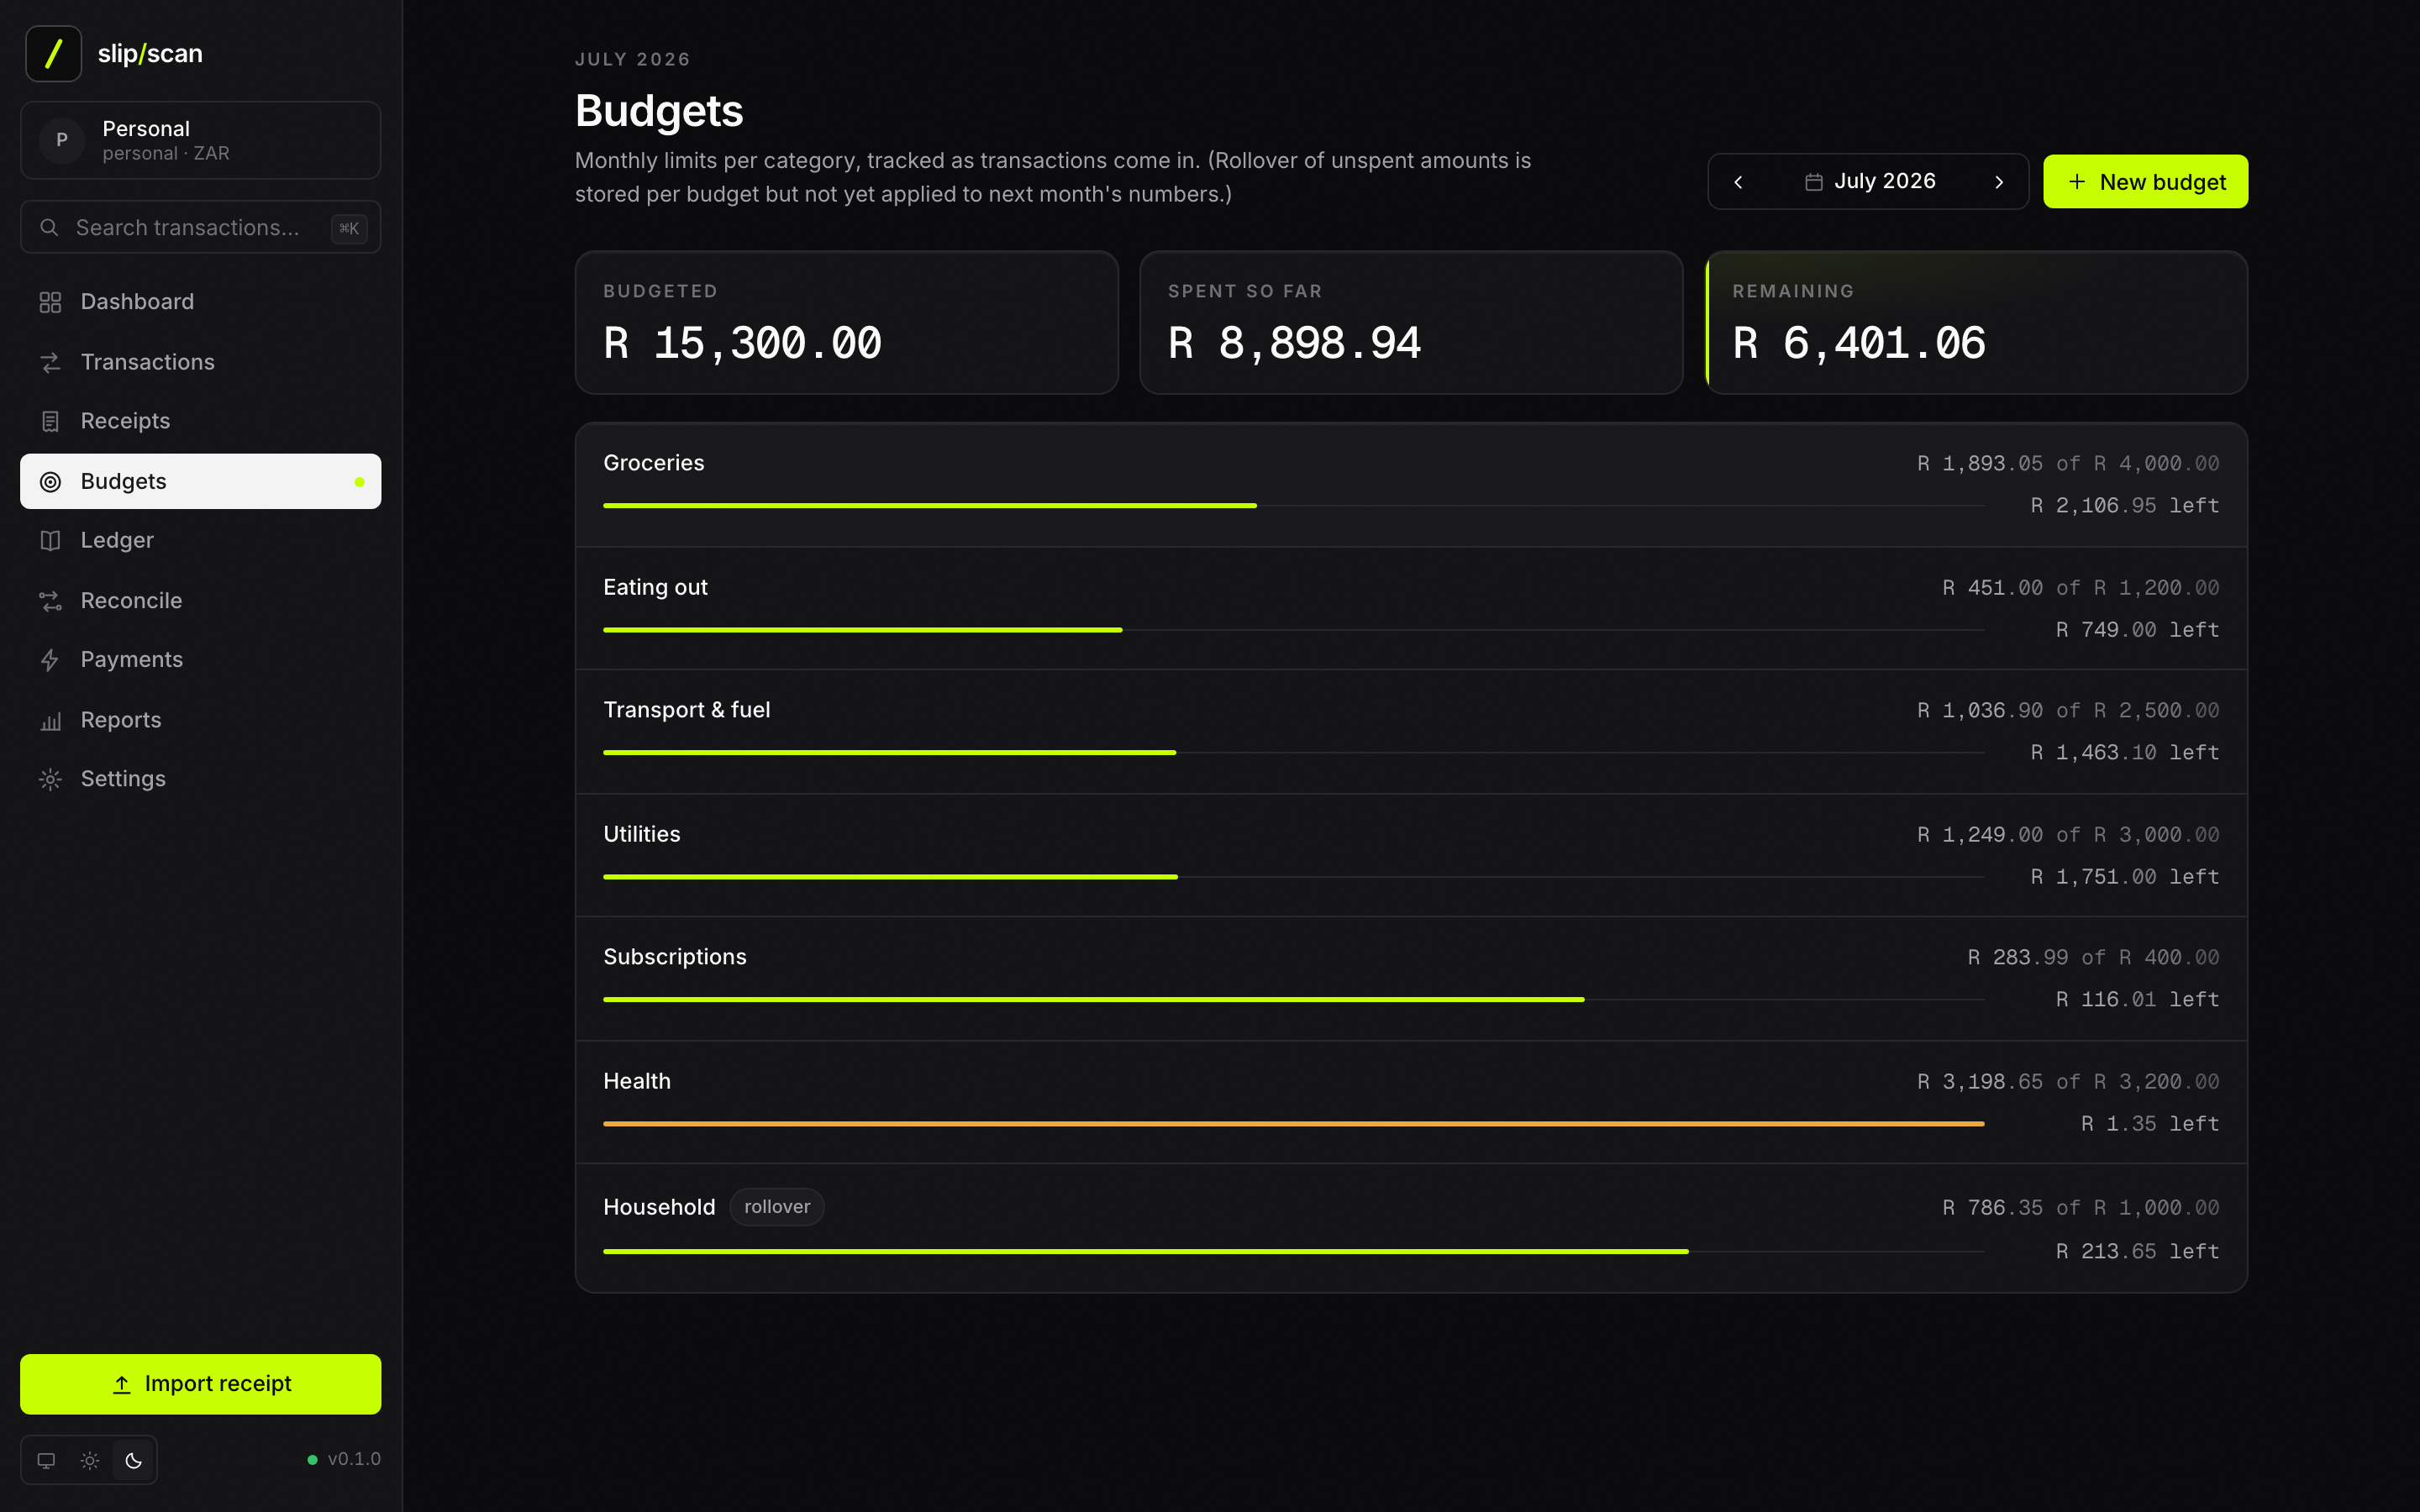Focus the Search transactions field

coord(200,228)
